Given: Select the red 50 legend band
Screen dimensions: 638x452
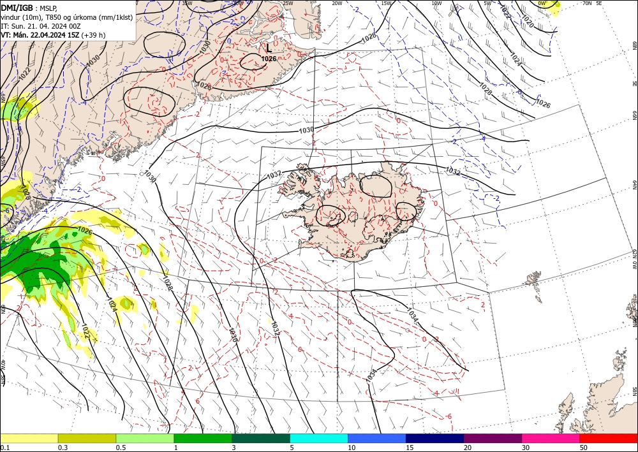Looking at the screenshot, I should click(x=609, y=438).
